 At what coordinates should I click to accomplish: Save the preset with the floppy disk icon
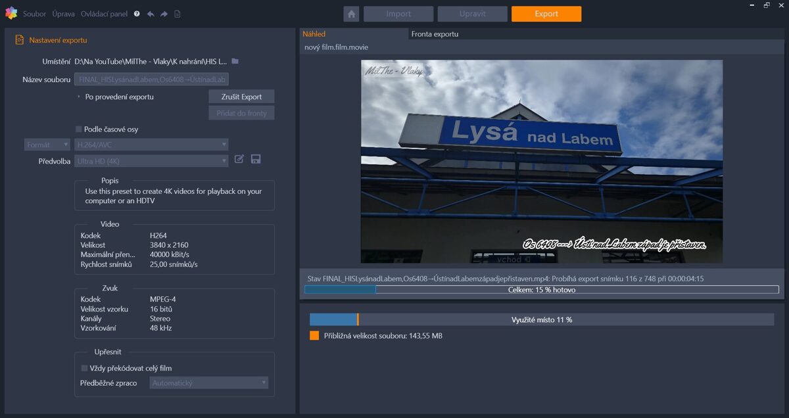[x=256, y=159]
